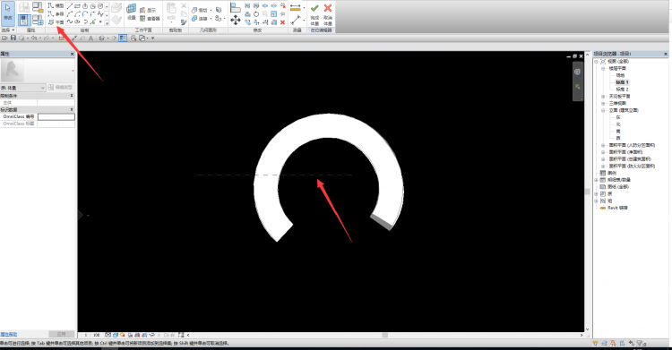Choose the Plane draw option in ribbon
Image resolution: width=672 pixels, height=350 pixels.
click(x=56, y=22)
